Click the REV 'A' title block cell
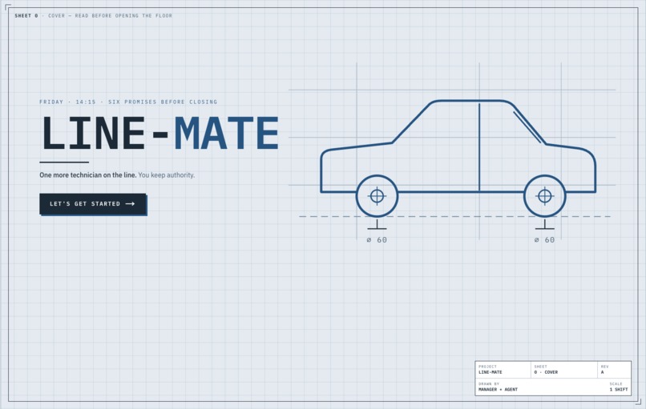Image resolution: width=646 pixels, height=409 pixels. (x=614, y=370)
